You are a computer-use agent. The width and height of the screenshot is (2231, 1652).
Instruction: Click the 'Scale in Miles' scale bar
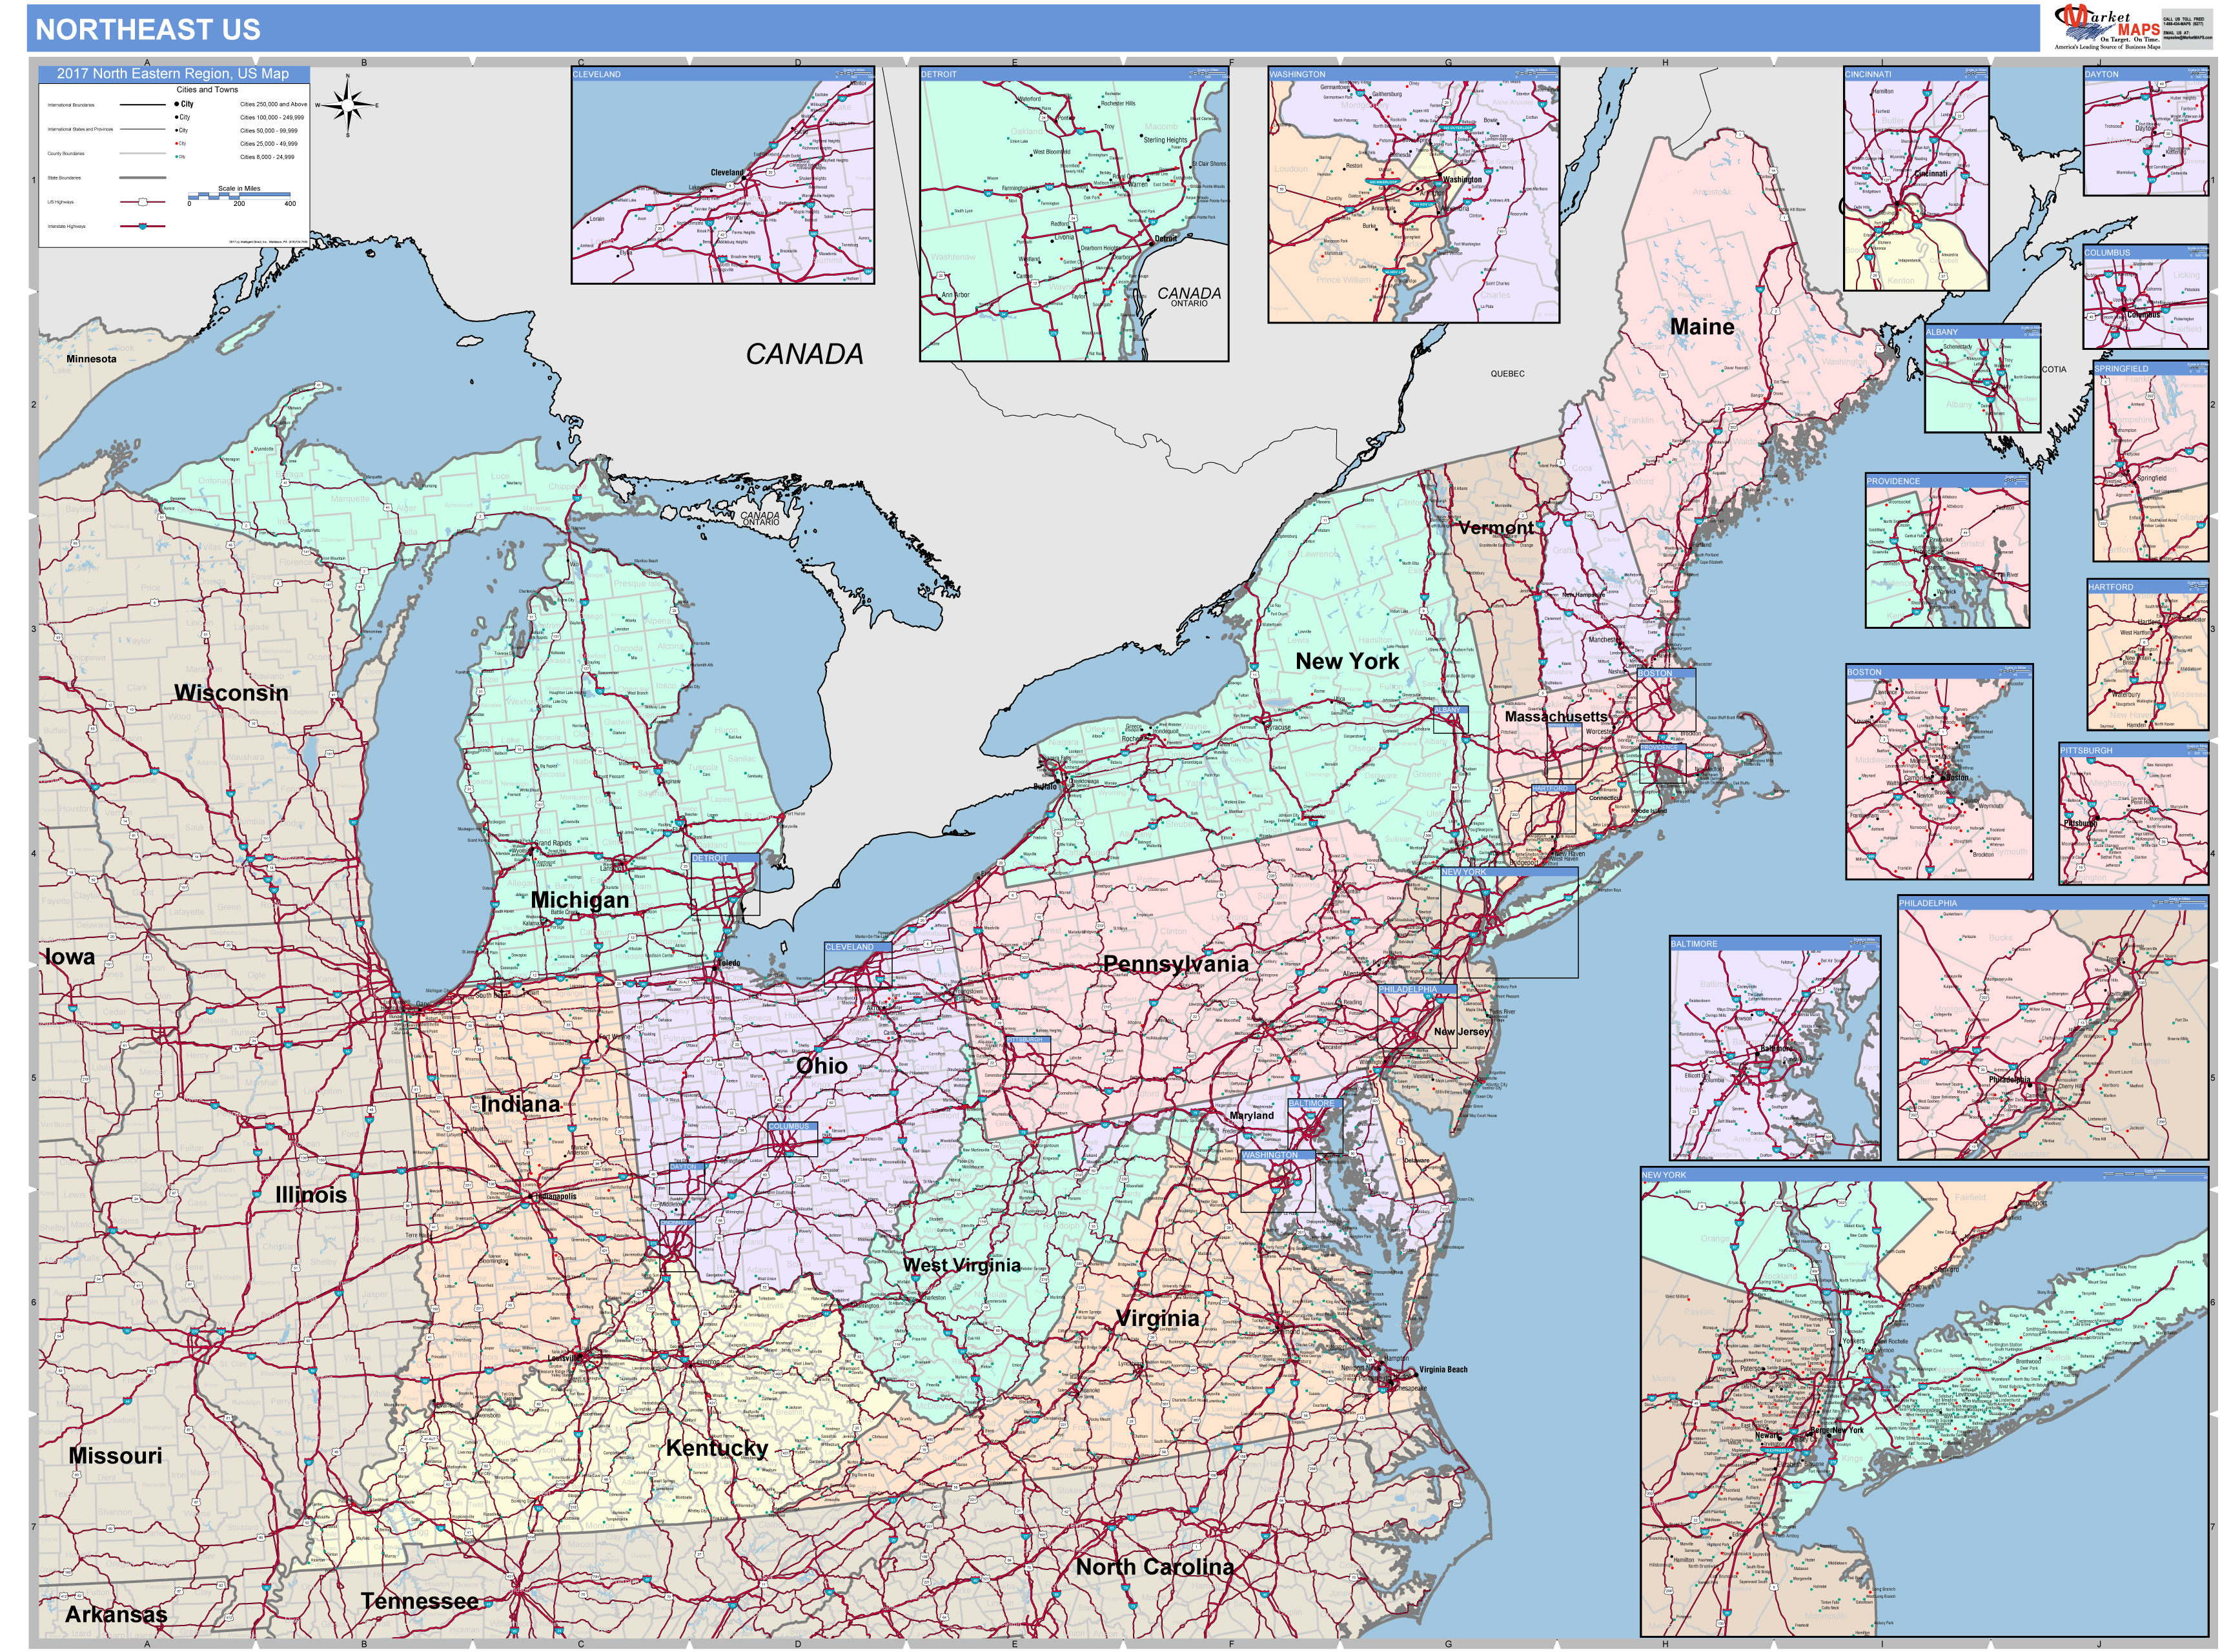tap(240, 195)
